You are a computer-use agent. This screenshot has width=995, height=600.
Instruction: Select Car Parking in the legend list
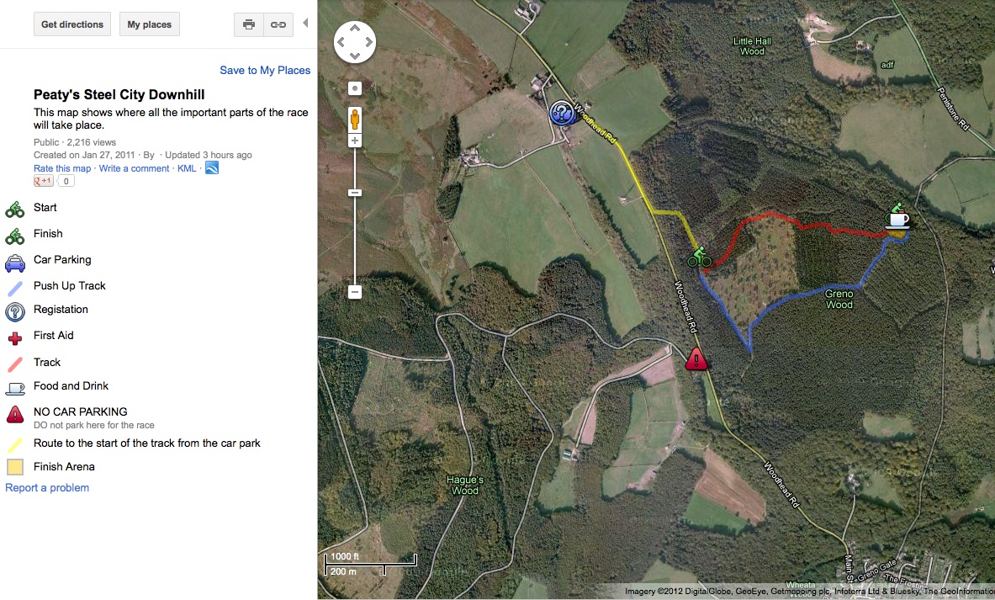(x=62, y=260)
